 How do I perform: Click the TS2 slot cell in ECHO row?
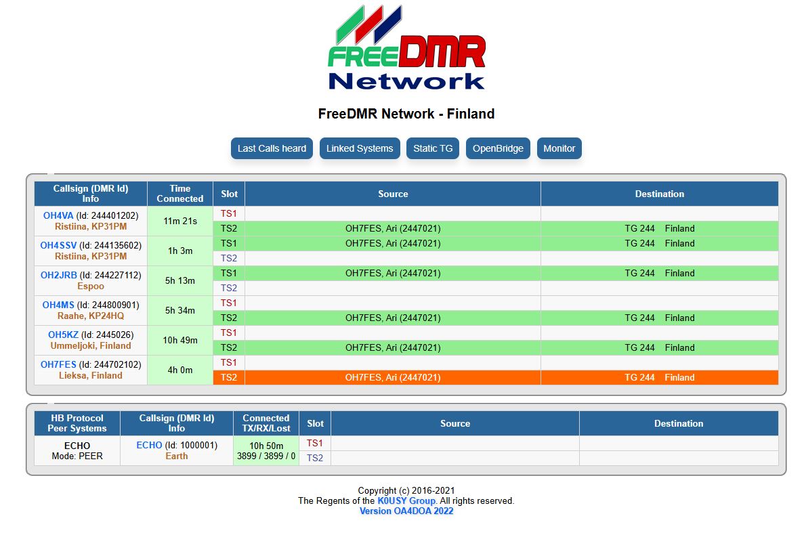[x=315, y=459]
